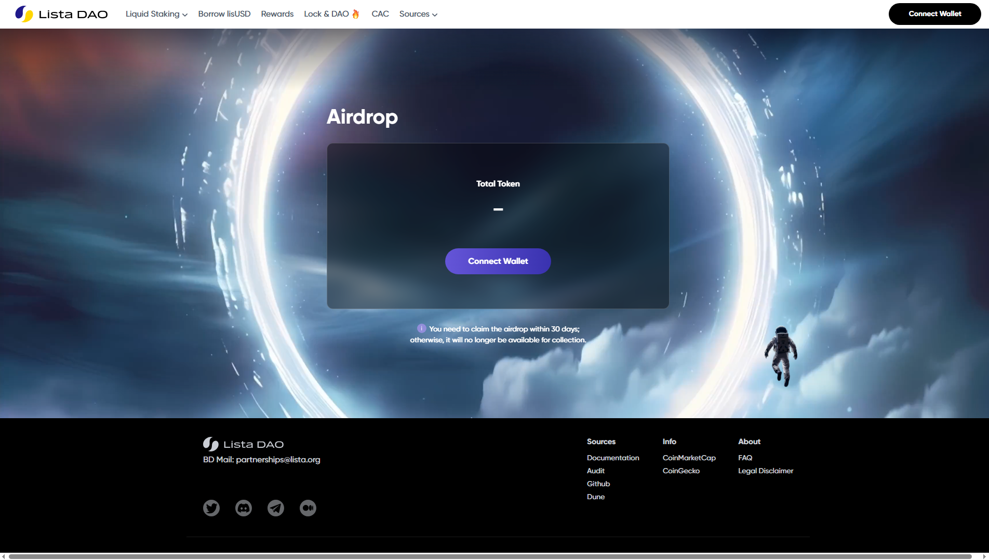The image size is (989, 560).
Task: Go to the Rewards menu item
Action: point(277,14)
